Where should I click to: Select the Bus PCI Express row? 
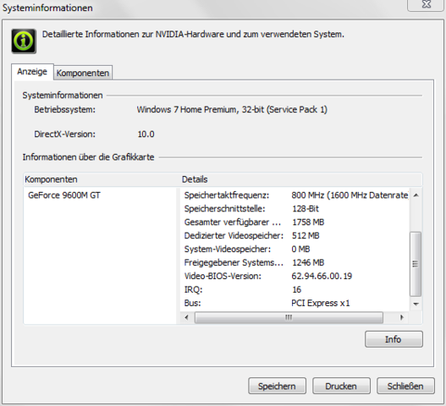click(295, 303)
